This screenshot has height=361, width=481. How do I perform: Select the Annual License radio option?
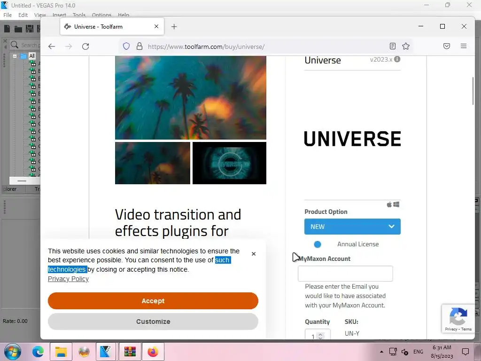click(x=318, y=244)
